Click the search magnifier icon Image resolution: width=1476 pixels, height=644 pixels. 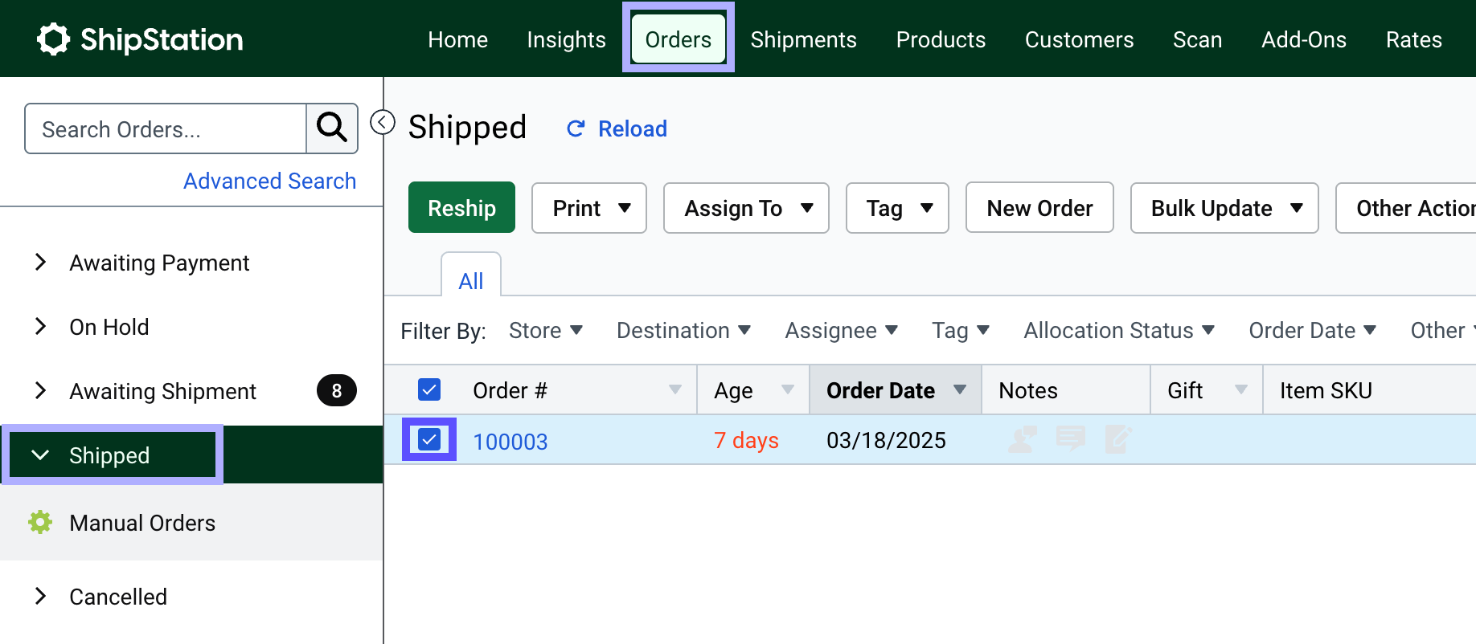[x=332, y=128]
